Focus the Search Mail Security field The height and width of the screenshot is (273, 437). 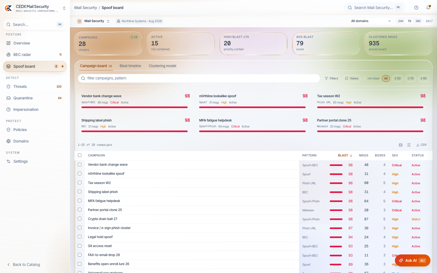(374, 8)
